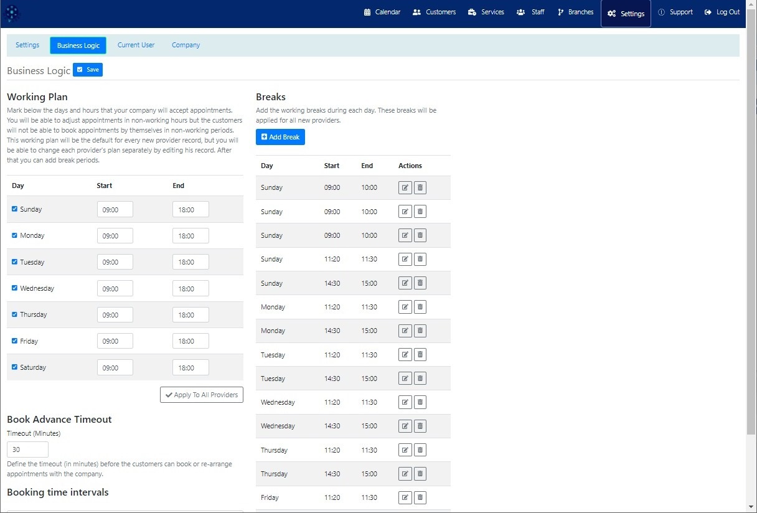Click edit icon for Sunday 11:20 break
Screen dimensions: 757x513
coord(405,259)
